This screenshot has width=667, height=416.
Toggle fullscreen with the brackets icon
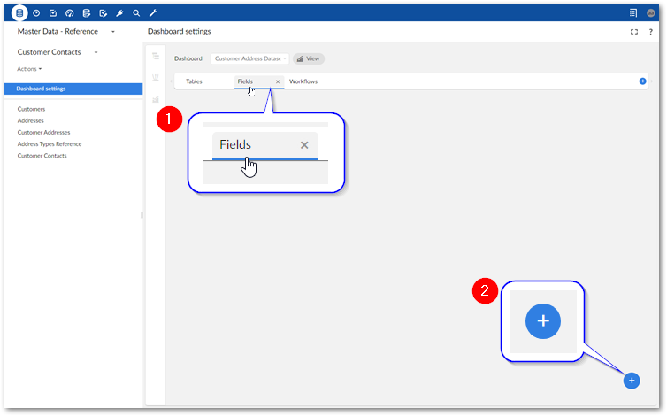tap(634, 32)
